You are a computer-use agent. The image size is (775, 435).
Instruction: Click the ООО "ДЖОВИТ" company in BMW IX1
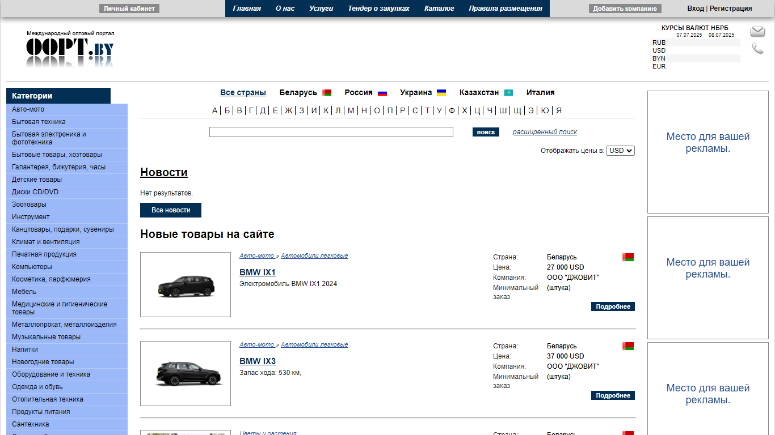[573, 278]
